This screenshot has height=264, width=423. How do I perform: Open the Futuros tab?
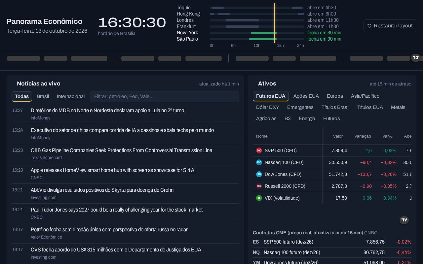coord(331,118)
